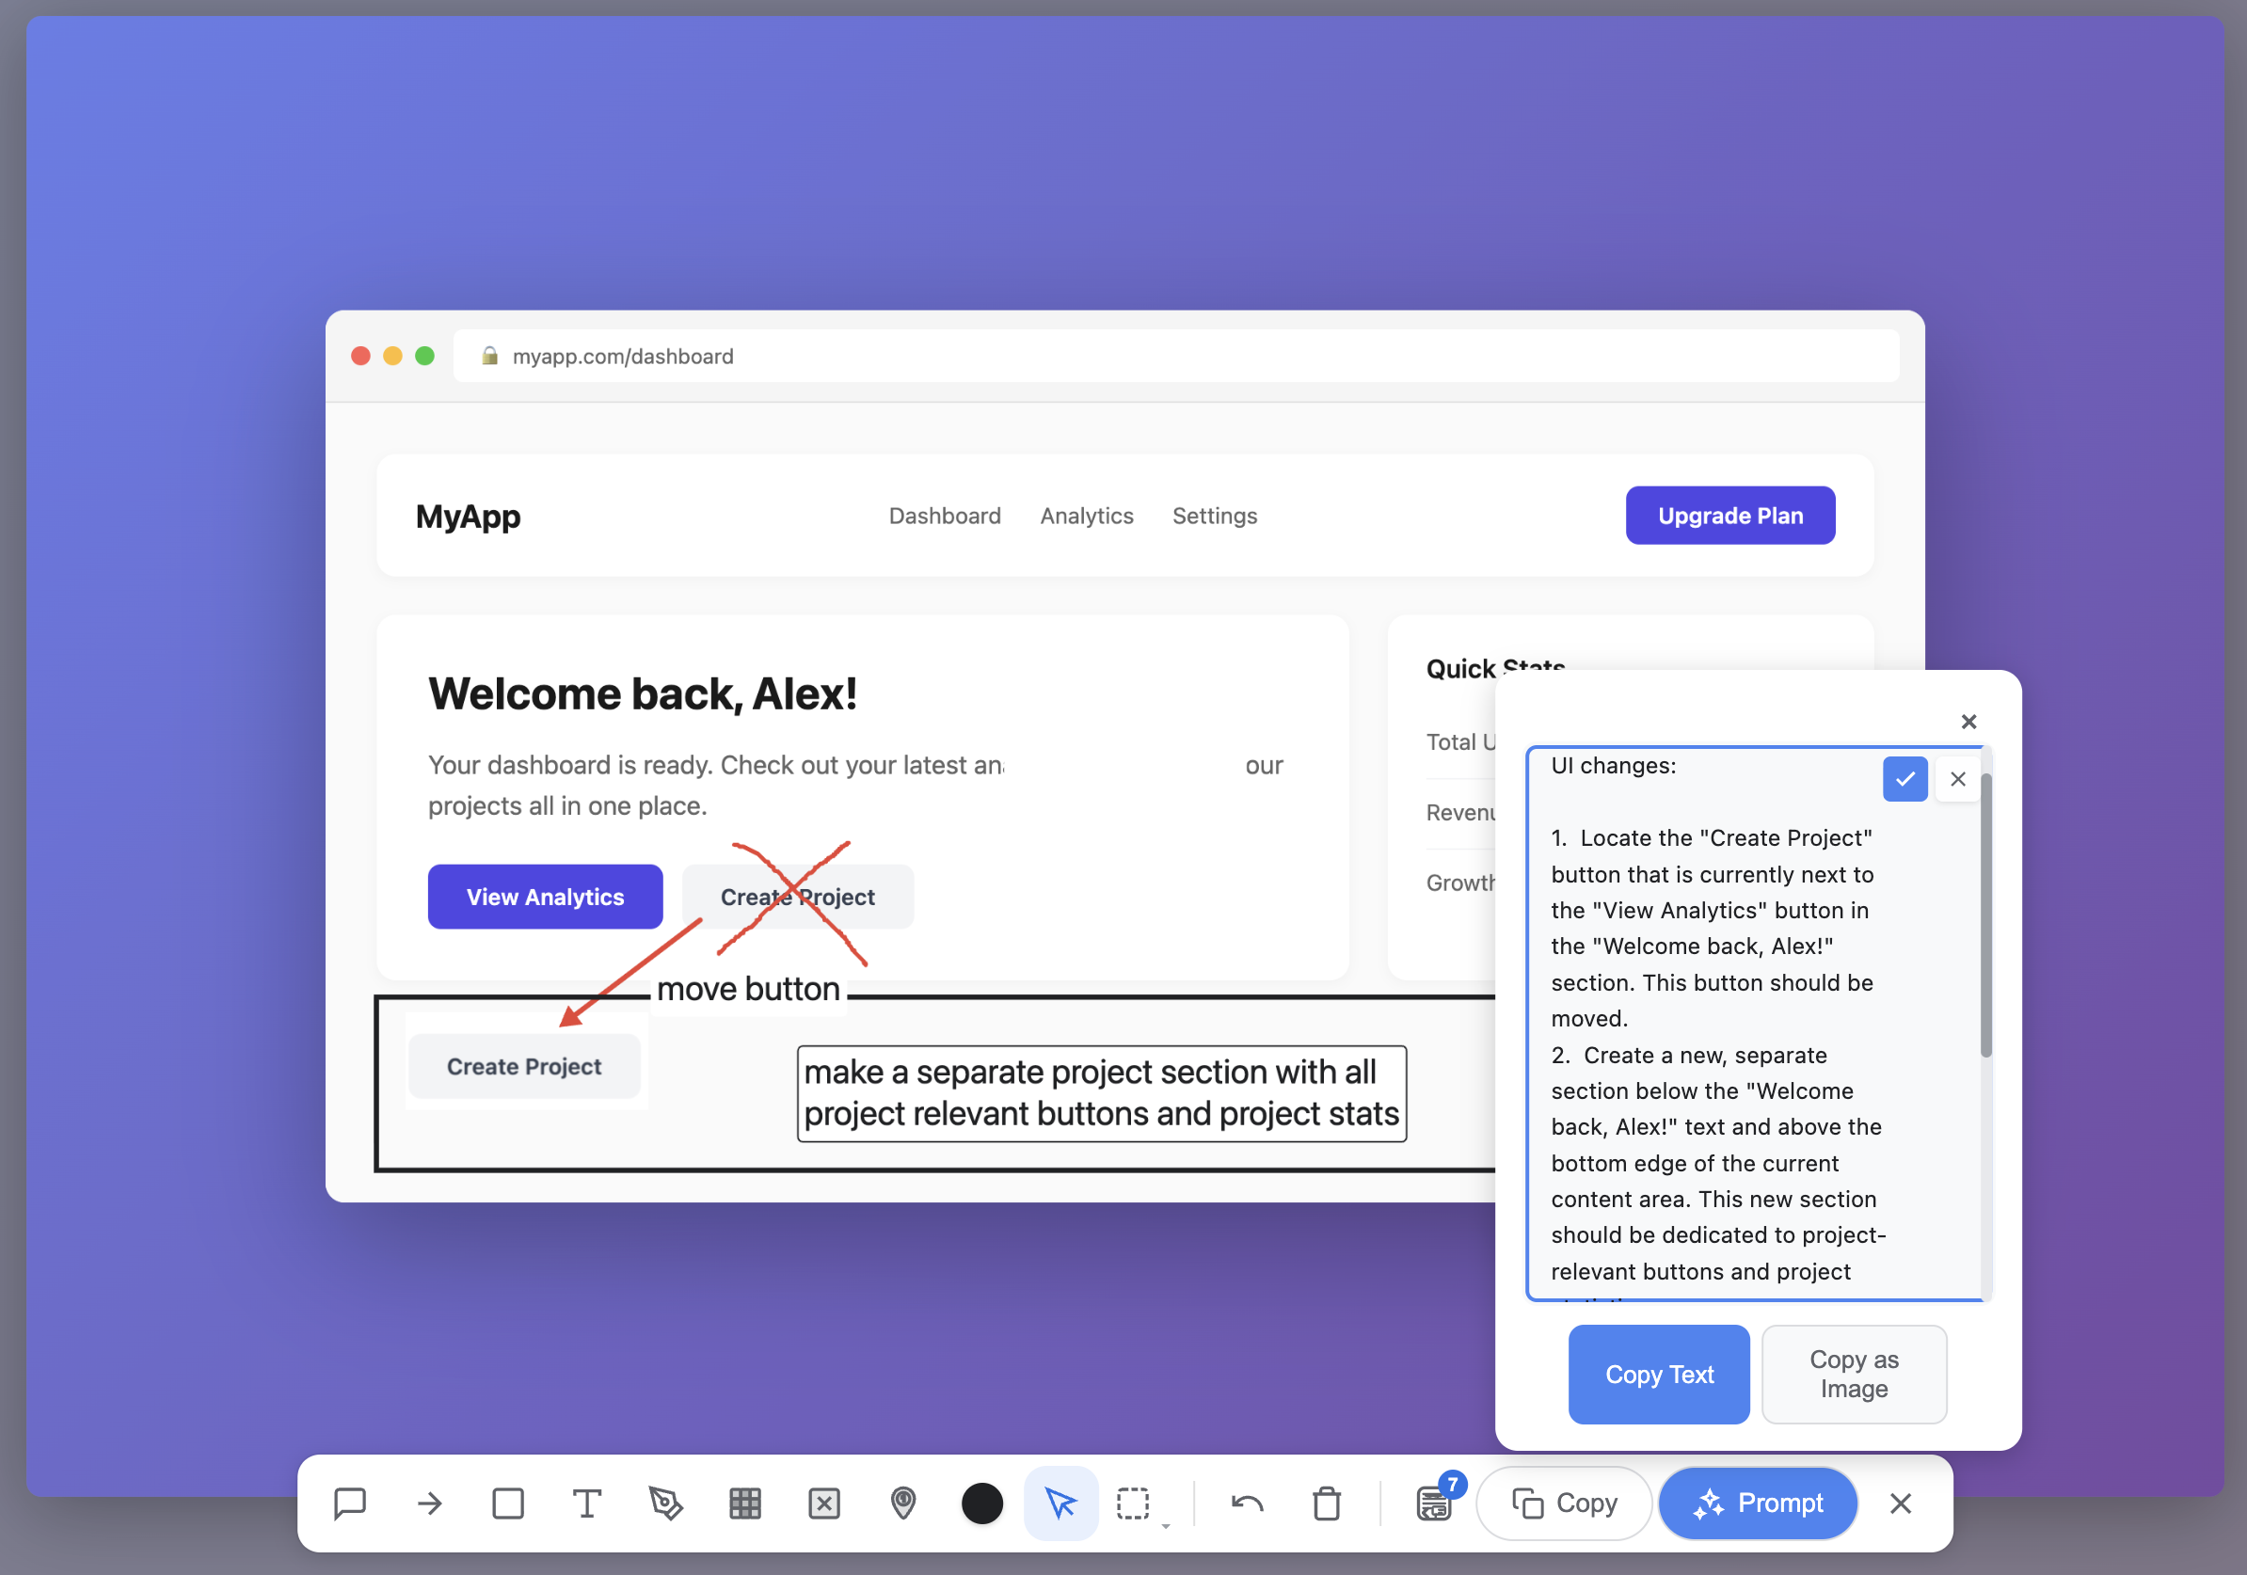Click the Copy Text button
The image size is (2247, 1575).
1658,1374
